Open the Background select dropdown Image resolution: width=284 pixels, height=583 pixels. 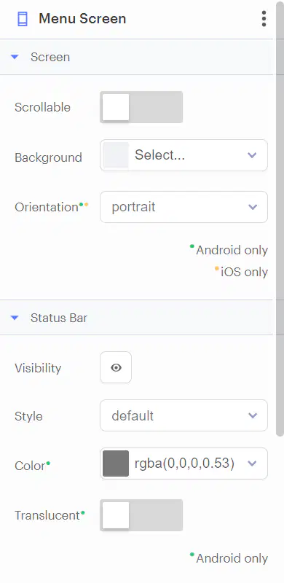click(184, 155)
